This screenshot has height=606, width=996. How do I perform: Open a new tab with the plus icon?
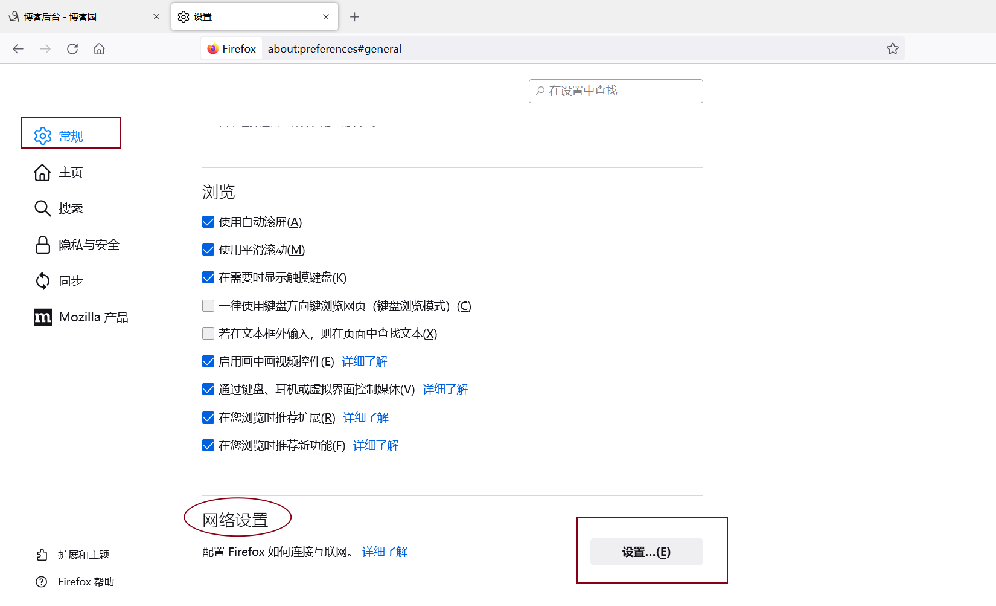(x=354, y=17)
